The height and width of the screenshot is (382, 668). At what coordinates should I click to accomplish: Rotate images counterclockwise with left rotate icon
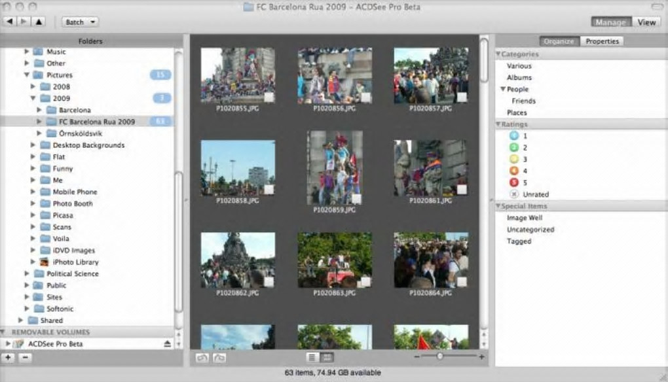coord(202,357)
